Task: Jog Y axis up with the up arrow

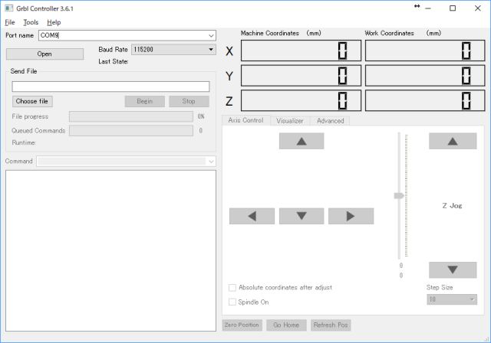Action: (x=302, y=141)
